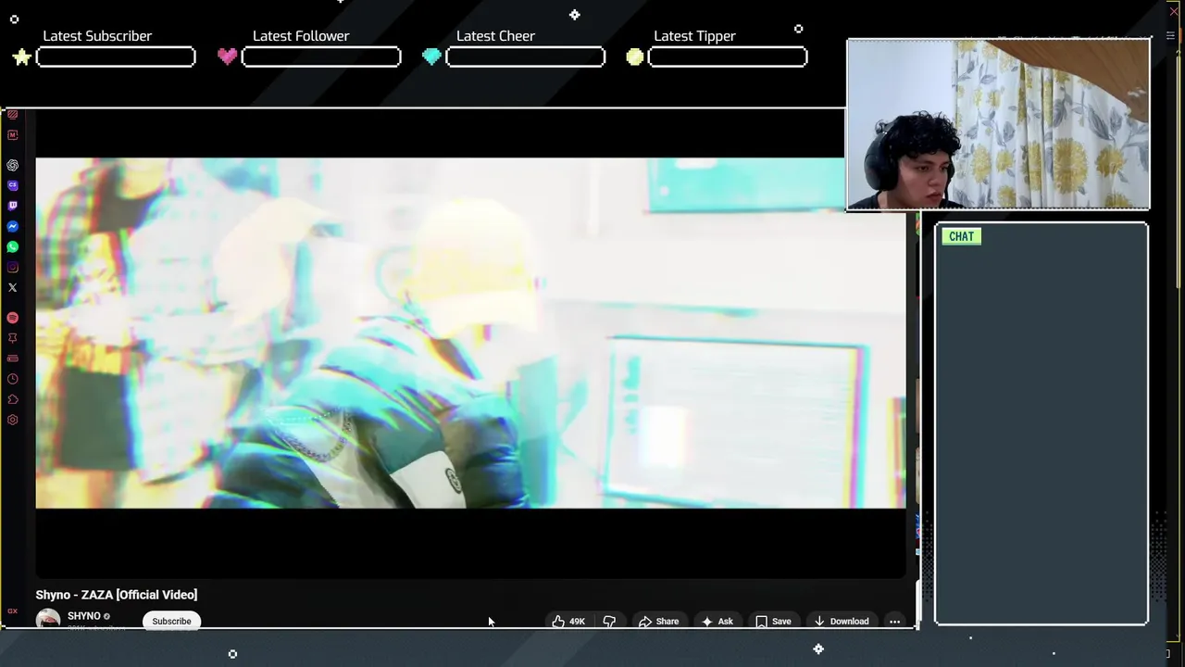The height and width of the screenshot is (667, 1185).
Task: Click the Latest Subscriber box
Action: click(x=116, y=57)
